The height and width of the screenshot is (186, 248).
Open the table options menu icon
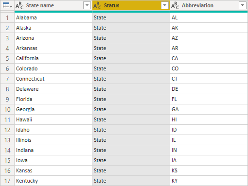coord(7,6)
